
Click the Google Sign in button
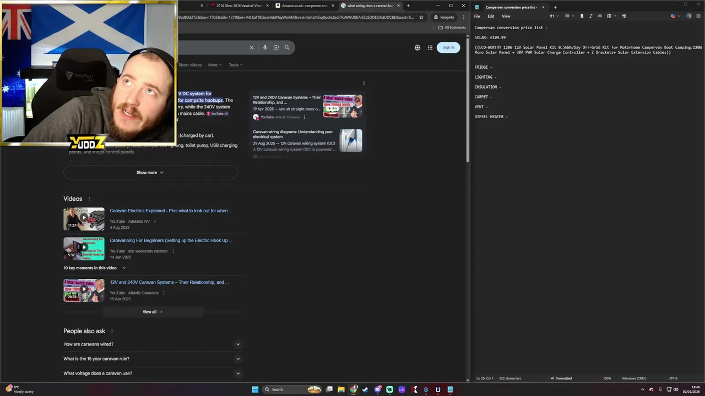[448, 47]
